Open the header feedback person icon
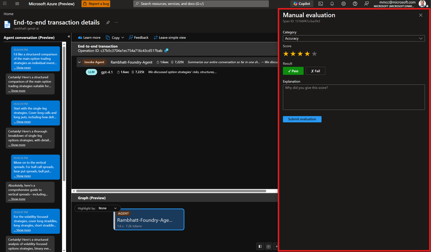 click(x=366, y=4)
